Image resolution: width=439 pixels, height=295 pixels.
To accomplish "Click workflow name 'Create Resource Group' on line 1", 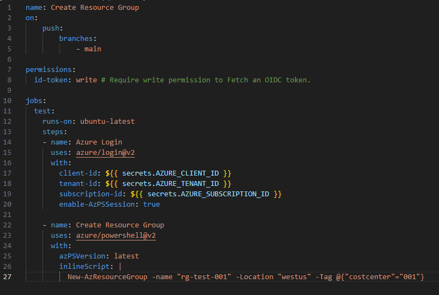I will (x=95, y=8).
